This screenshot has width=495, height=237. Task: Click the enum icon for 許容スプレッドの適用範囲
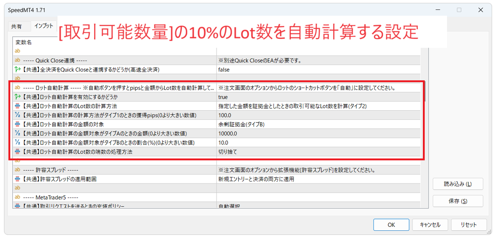tap(17, 179)
